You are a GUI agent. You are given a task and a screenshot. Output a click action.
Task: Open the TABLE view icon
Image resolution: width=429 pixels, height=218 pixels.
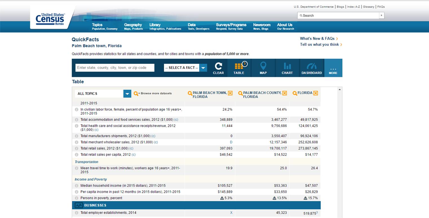click(239, 66)
